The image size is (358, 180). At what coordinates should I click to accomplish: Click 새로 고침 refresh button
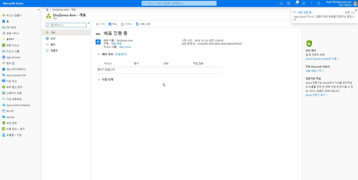tap(143, 24)
